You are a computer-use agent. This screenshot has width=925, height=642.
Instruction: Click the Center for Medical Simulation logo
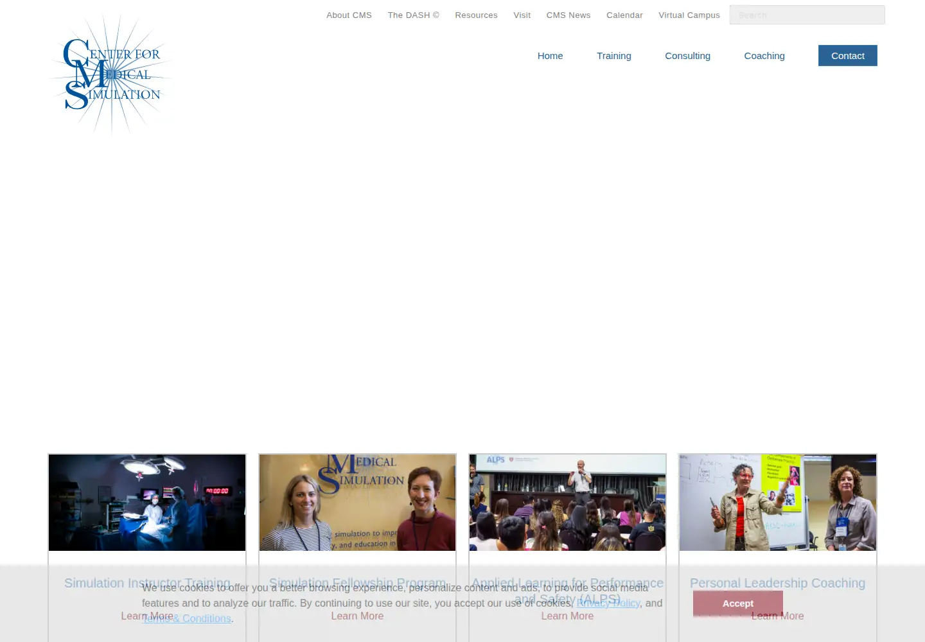112,74
